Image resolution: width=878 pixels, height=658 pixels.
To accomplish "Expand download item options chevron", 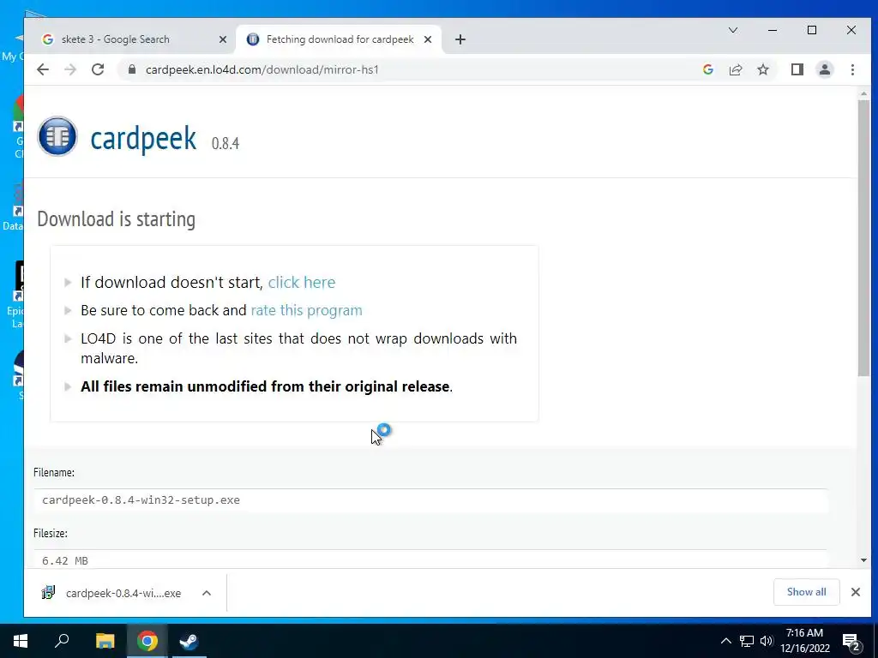I will (x=206, y=593).
